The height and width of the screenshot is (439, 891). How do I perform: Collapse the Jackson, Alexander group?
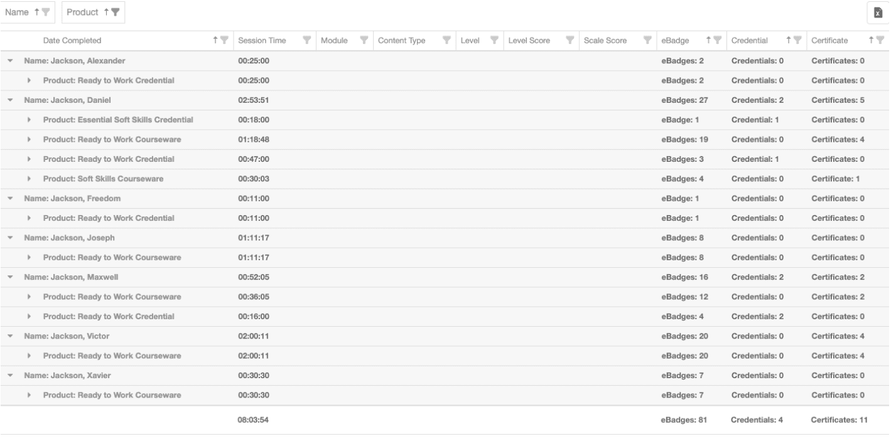pos(11,61)
